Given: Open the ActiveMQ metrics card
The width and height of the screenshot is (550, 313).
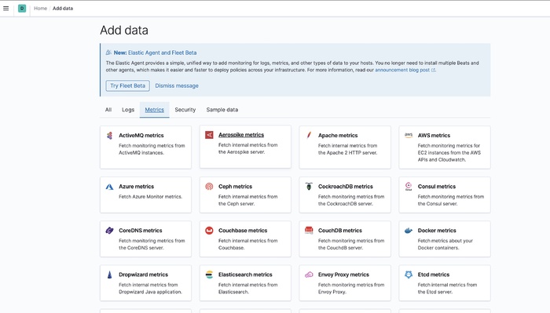Looking at the screenshot, I should click(145, 147).
